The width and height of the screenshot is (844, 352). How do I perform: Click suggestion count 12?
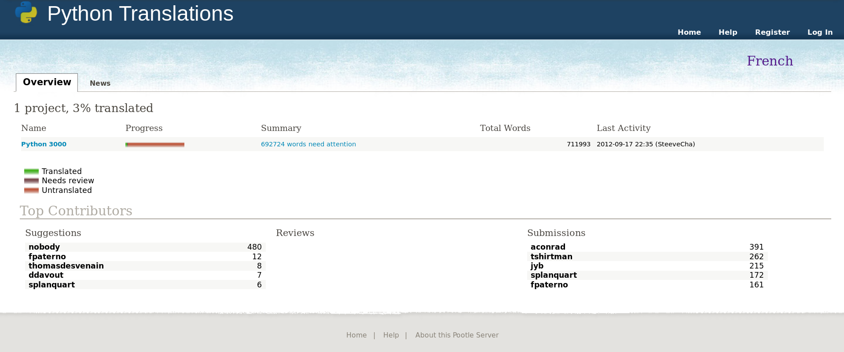[257, 257]
